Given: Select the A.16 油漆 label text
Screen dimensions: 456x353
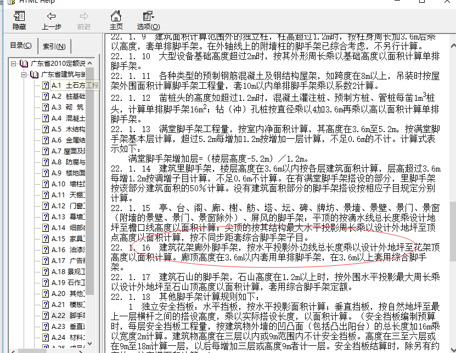Looking at the screenshot, I should [68, 249].
